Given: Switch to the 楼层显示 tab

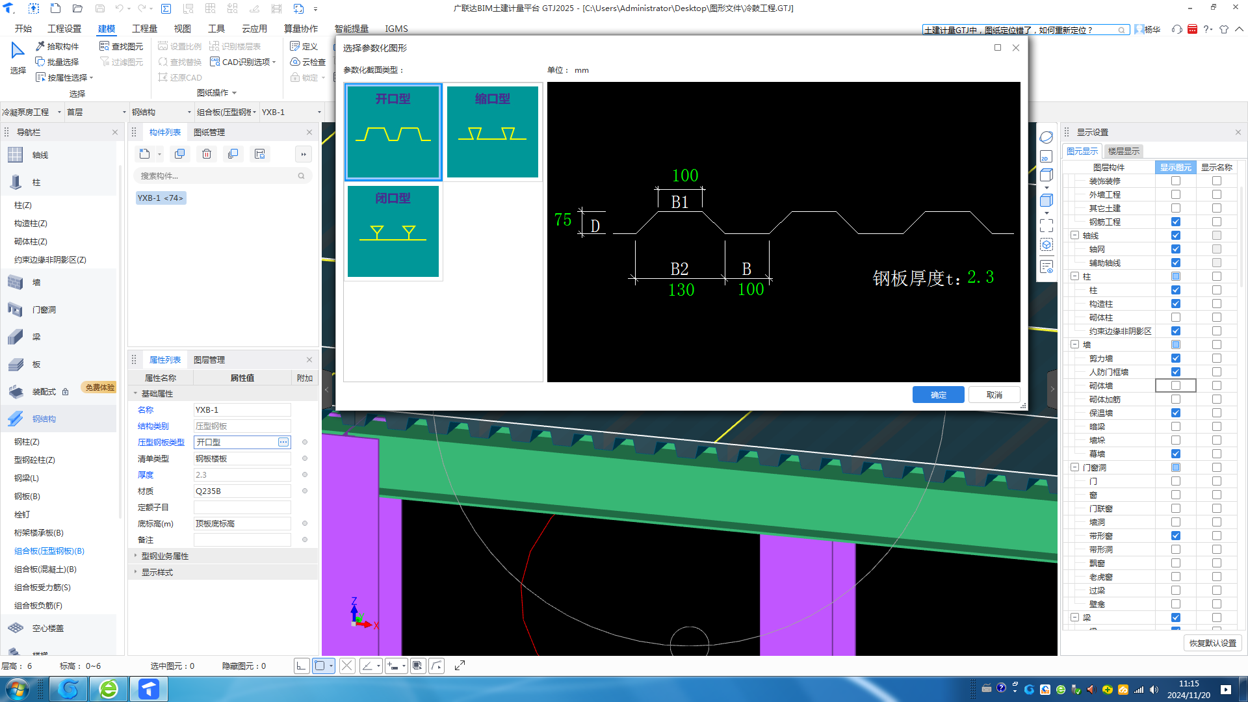Looking at the screenshot, I should (x=1123, y=151).
